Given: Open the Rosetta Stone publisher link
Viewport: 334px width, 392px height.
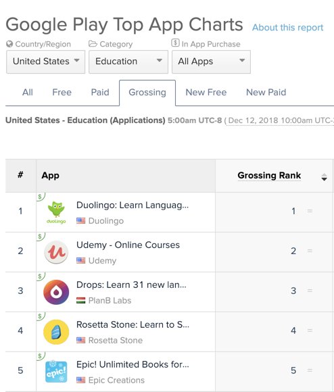Looking at the screenshot, I should click(116, 340).
